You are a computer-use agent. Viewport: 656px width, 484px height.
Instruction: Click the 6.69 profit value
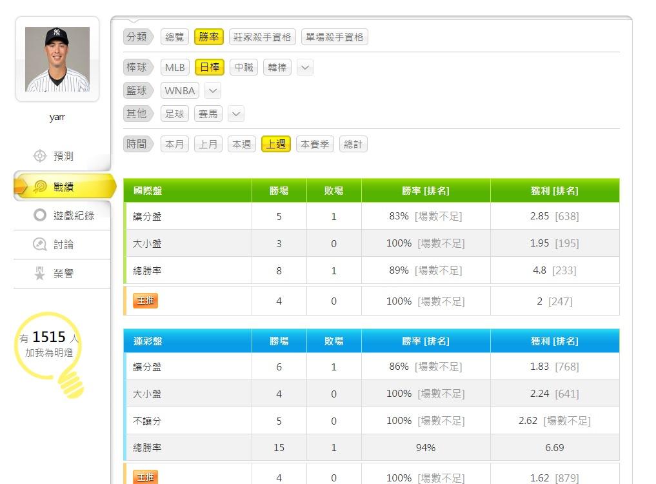pos(554,448)
